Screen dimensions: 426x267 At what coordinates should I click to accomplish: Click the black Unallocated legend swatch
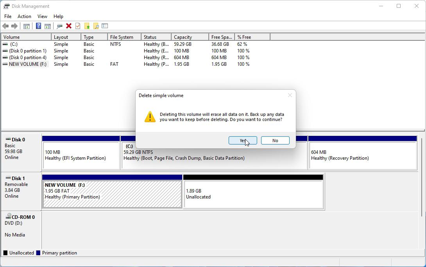(5, 253)
